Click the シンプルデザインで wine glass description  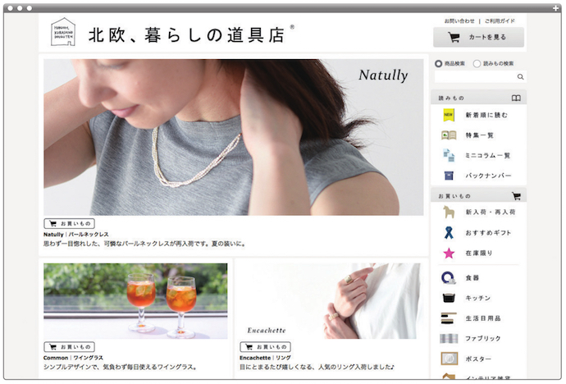coord(121,367)
